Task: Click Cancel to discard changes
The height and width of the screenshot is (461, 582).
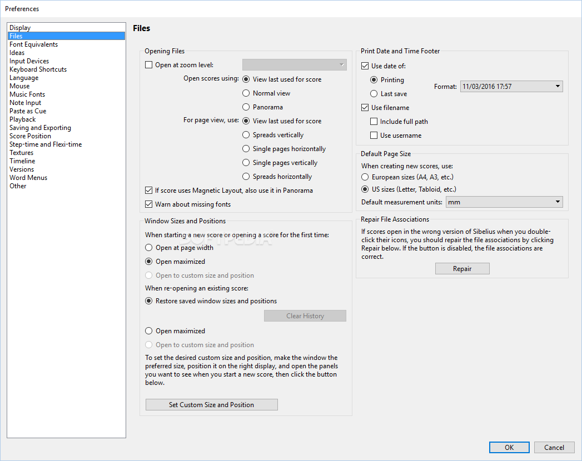Action: coord(554,447)
